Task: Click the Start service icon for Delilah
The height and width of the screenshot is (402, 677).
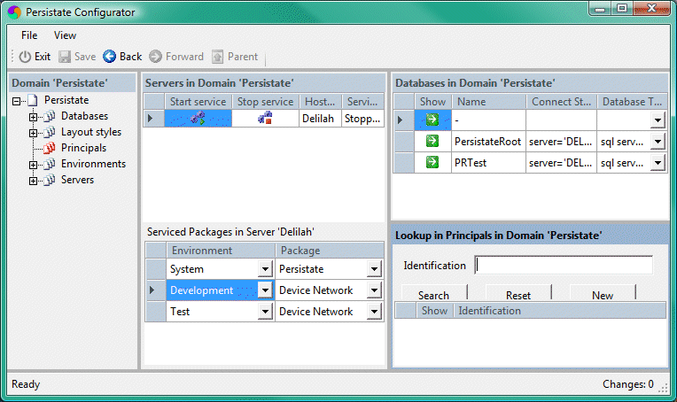Action: click(x=198, y=119)
